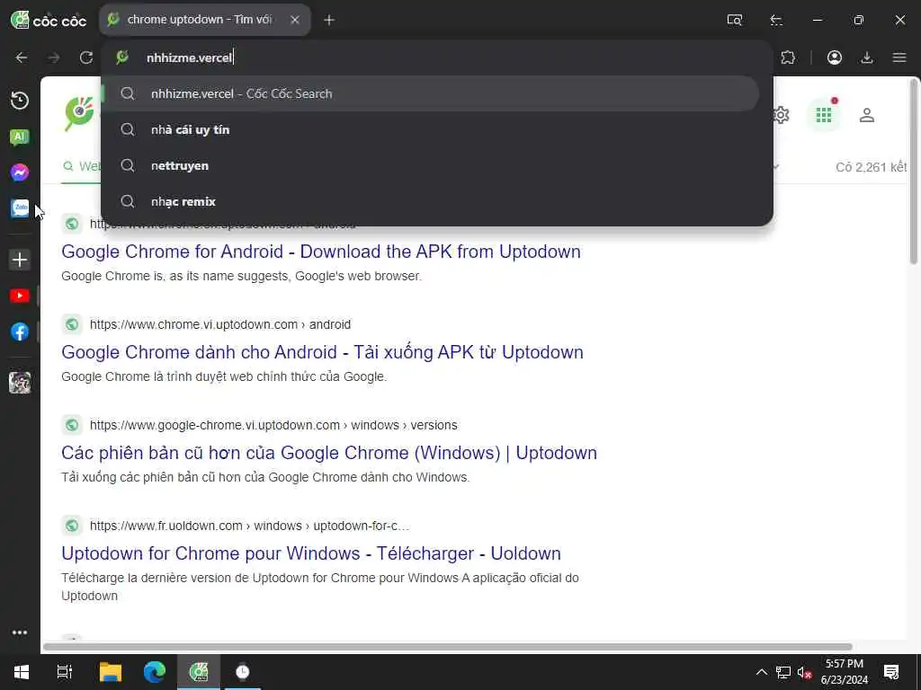Viewport: 921px width, 690px height.
Task: Click the network tray icon
Action: [783, 672]
